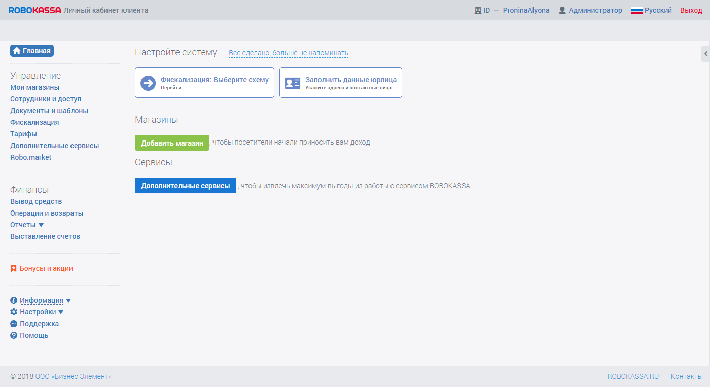This screenshot has height=387, width=710.
Task: Open Фискализация in sidebar menu
Action: pyautogui.click(x=34, y=122)
